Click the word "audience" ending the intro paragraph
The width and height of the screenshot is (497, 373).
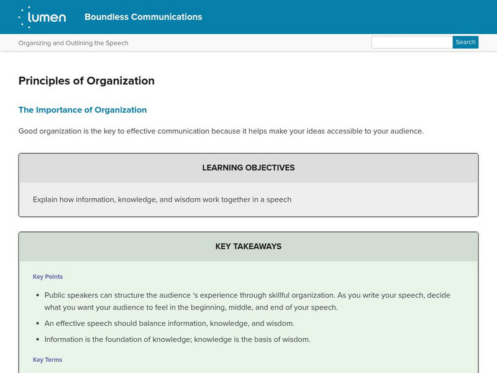click(405, 131)
